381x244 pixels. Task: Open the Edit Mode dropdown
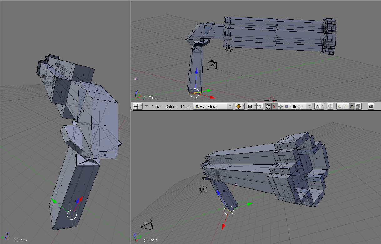pyautogui.click(x=213, y=106)
